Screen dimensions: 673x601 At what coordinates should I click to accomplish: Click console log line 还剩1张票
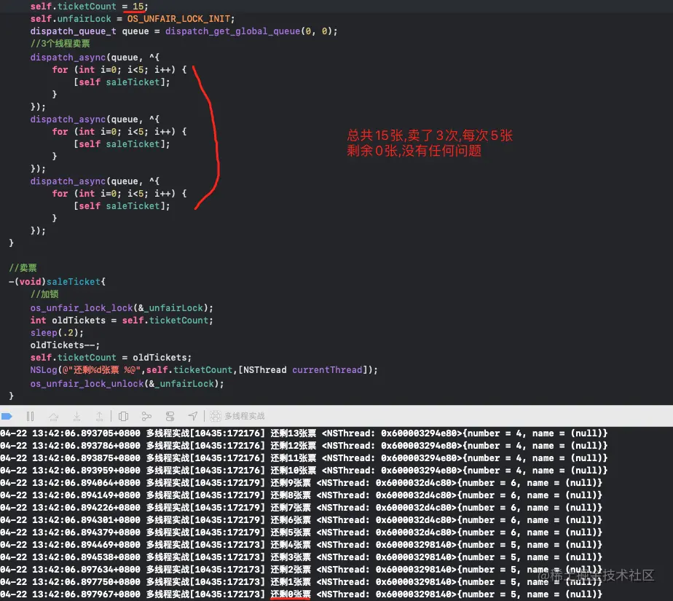[x=302, y=582]
